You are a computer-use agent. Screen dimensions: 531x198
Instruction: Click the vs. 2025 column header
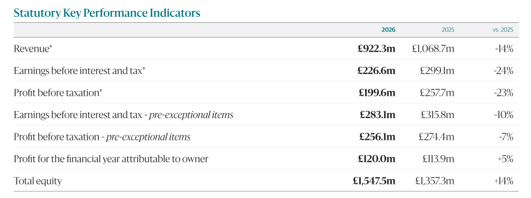pos(503,30)
